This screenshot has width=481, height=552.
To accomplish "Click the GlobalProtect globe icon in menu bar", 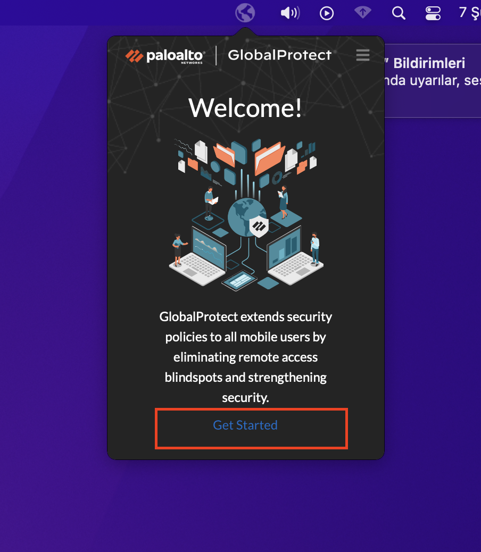I will [245, 12].
